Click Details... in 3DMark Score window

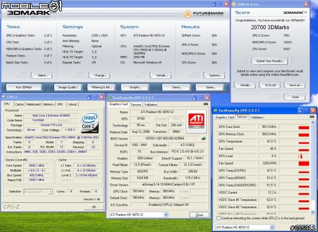246,85
